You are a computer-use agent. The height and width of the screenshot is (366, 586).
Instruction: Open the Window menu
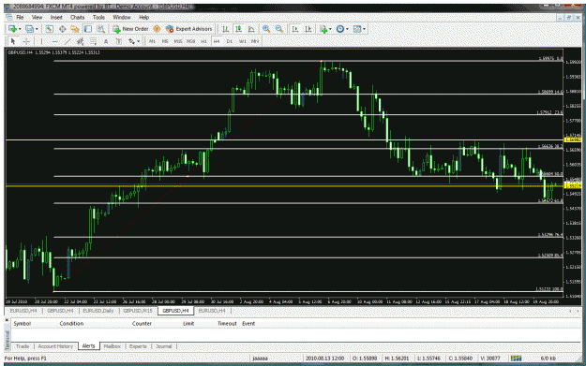[x=122, y=17]
